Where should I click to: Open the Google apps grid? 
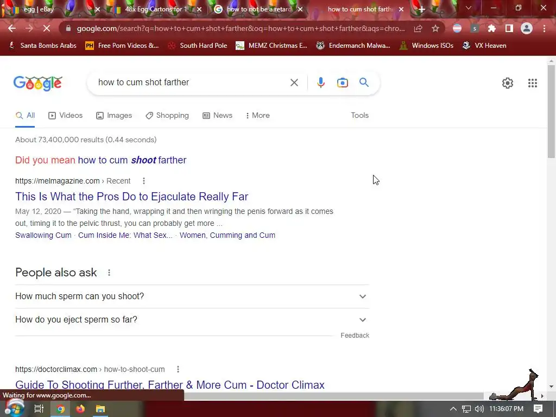[x=533, y=83]
